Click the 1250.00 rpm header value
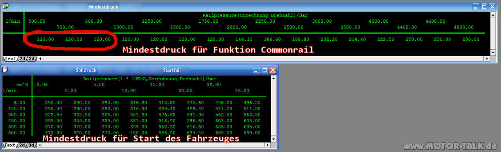 click(151, 21)
